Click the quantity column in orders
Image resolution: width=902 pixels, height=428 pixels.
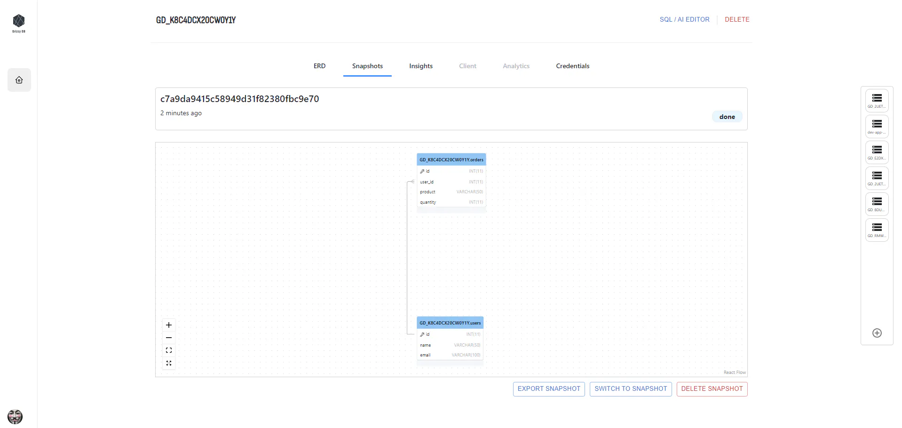point(451,202)
